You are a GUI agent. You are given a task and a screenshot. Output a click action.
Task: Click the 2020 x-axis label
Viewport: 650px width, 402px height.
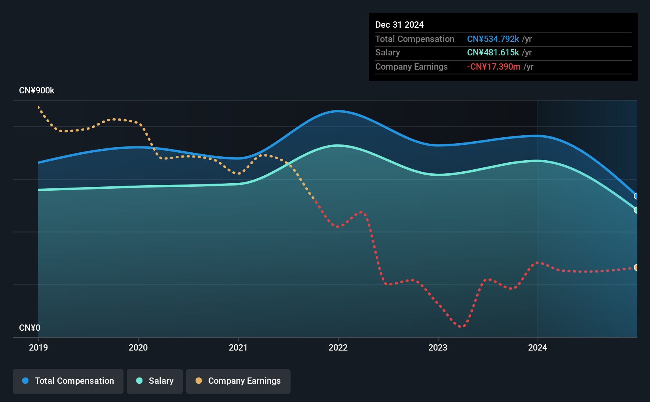tap(138, 347)
